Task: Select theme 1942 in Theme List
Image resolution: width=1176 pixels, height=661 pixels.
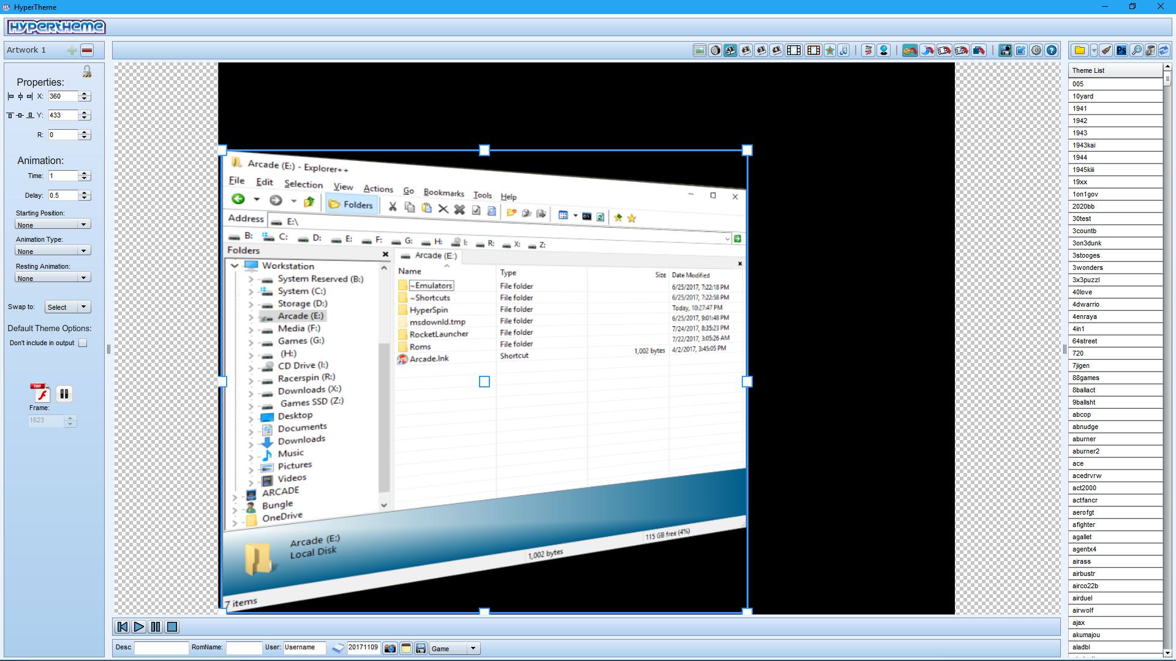Action: (1115, 121)
